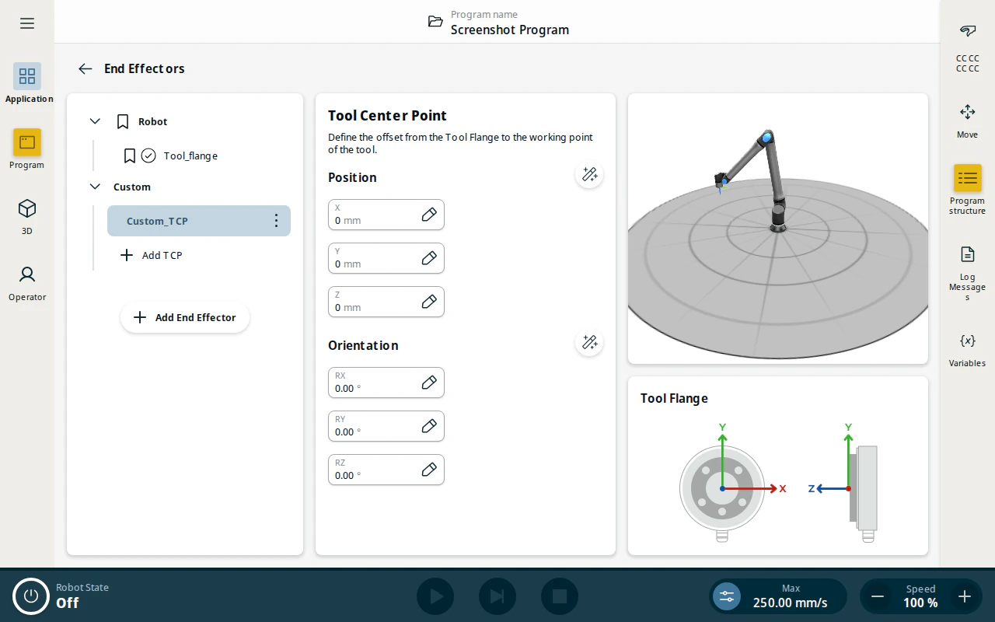The image size is (995, 622).
Task: Select the Custom_TCP item
Action: coord(199,221)
